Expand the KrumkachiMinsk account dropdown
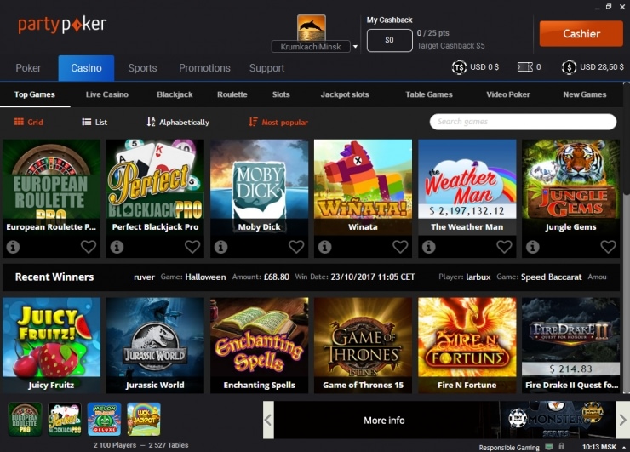The height and width of the screenshot is (452, 630). [355, 48]
